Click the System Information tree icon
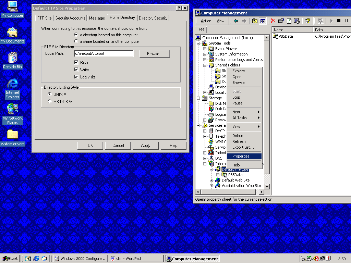 [211, 54]
